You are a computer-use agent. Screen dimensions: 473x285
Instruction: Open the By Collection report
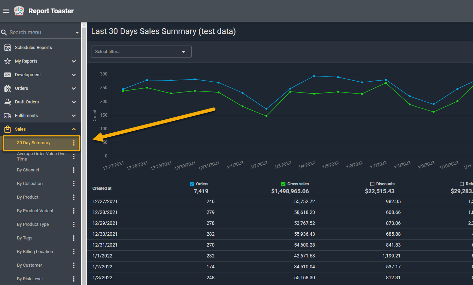point(30,184)
